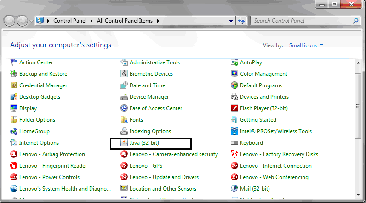Viewport: 366px width, 203px height.
Task: Open Administrative Tools icon
Action: pyautogui.click(x=124, y=62)
